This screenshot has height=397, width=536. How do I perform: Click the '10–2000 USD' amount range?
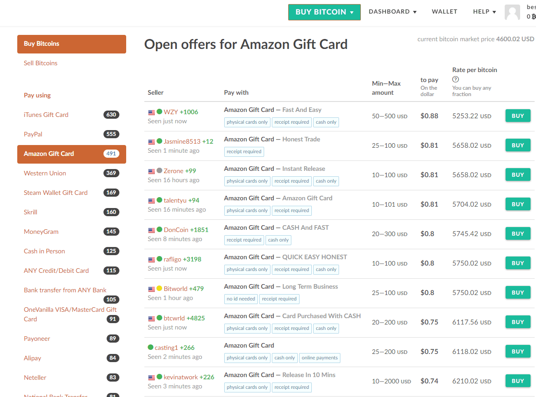[391, 381]
